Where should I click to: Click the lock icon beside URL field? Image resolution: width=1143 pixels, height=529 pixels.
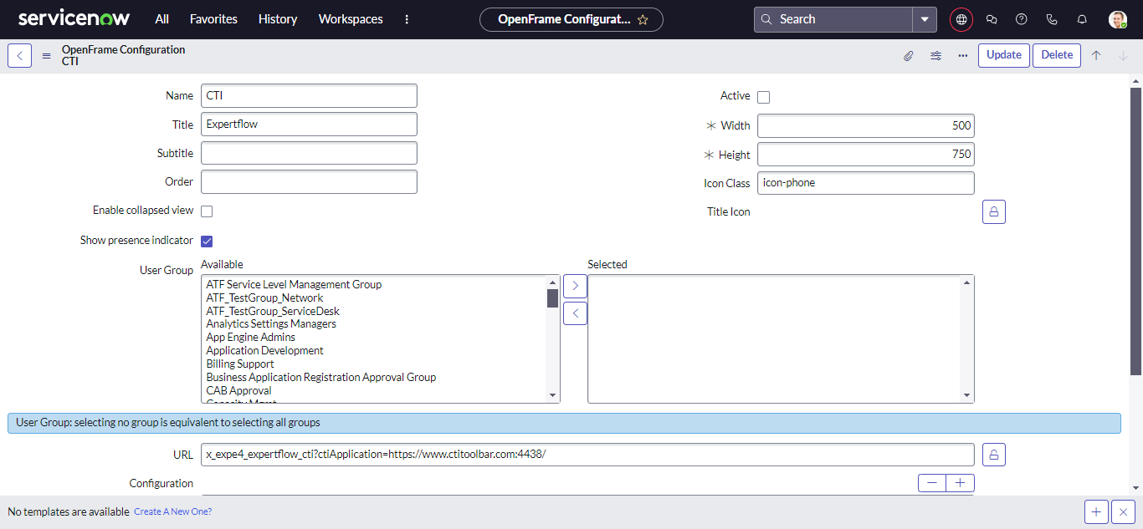click(993, 455)
